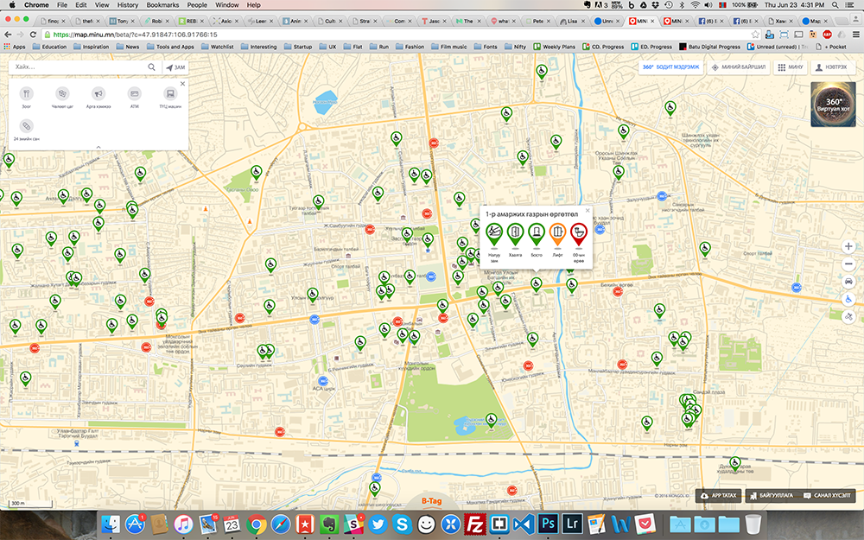Close the accessibility info popup
This screenshot has width=864, height=540.
point(588,210)
